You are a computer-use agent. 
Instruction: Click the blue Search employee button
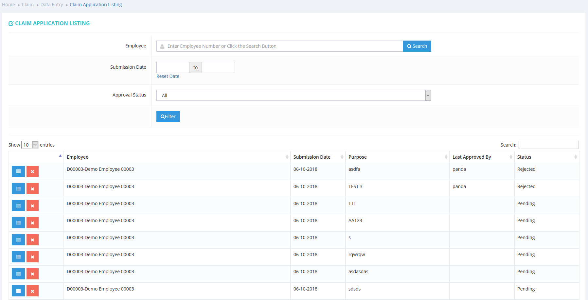pos(417,46)
